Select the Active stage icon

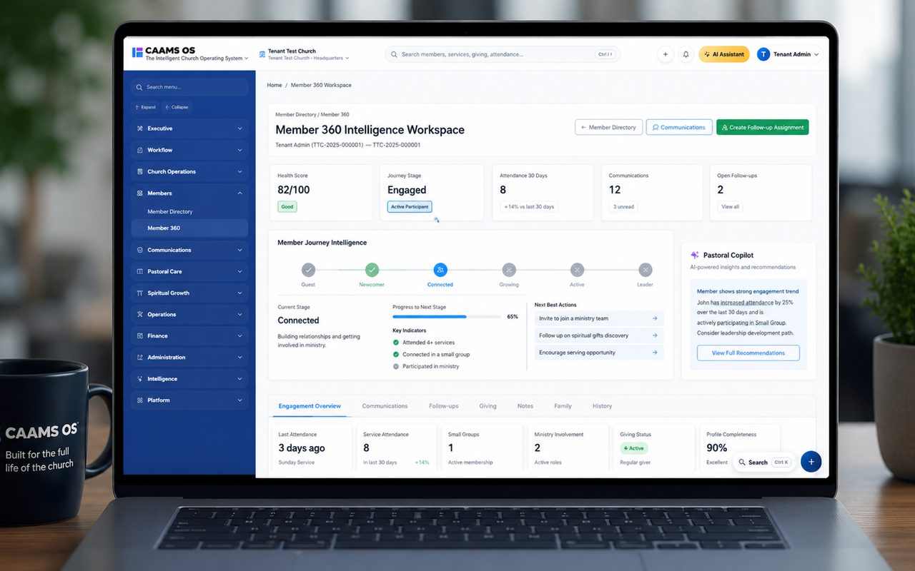click(x=577, y=270)
